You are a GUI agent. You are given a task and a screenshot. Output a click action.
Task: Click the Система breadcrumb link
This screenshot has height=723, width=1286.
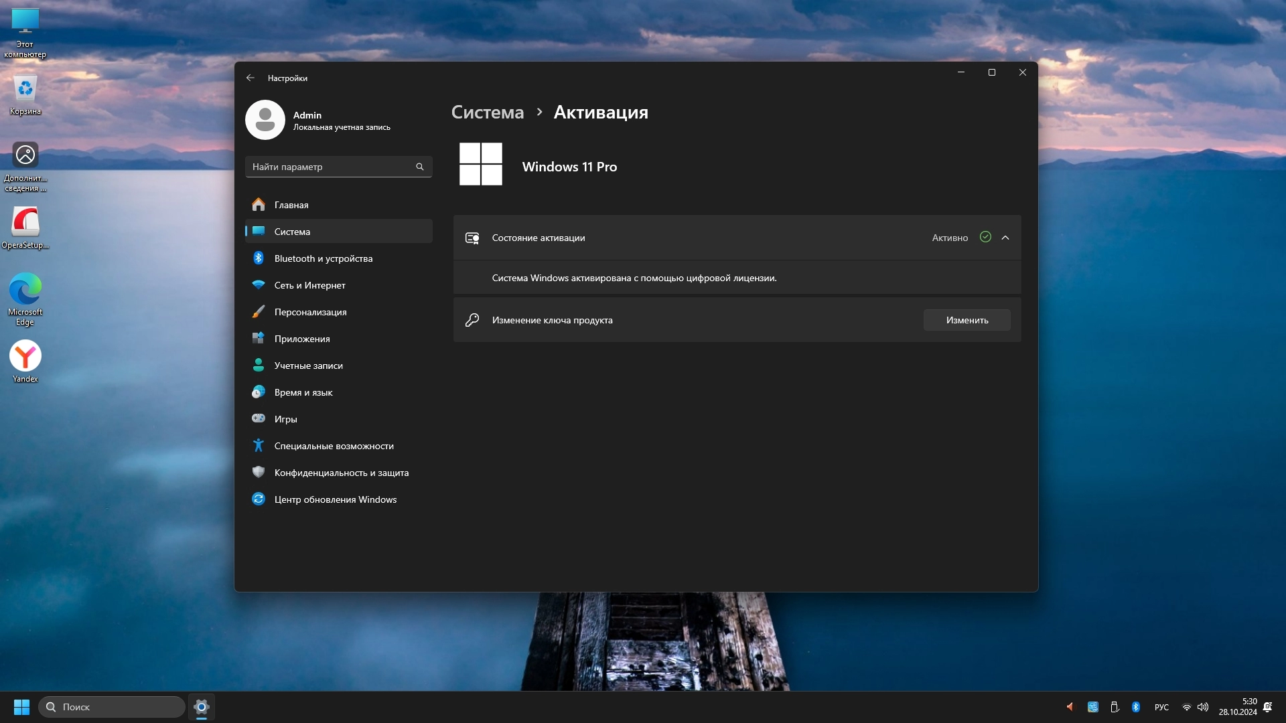click(x=488, y=112)
